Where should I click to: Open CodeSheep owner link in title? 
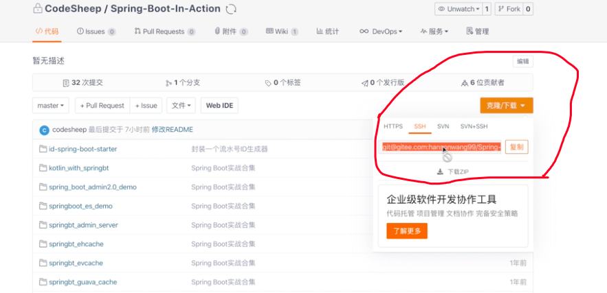(x=72, y=8)
